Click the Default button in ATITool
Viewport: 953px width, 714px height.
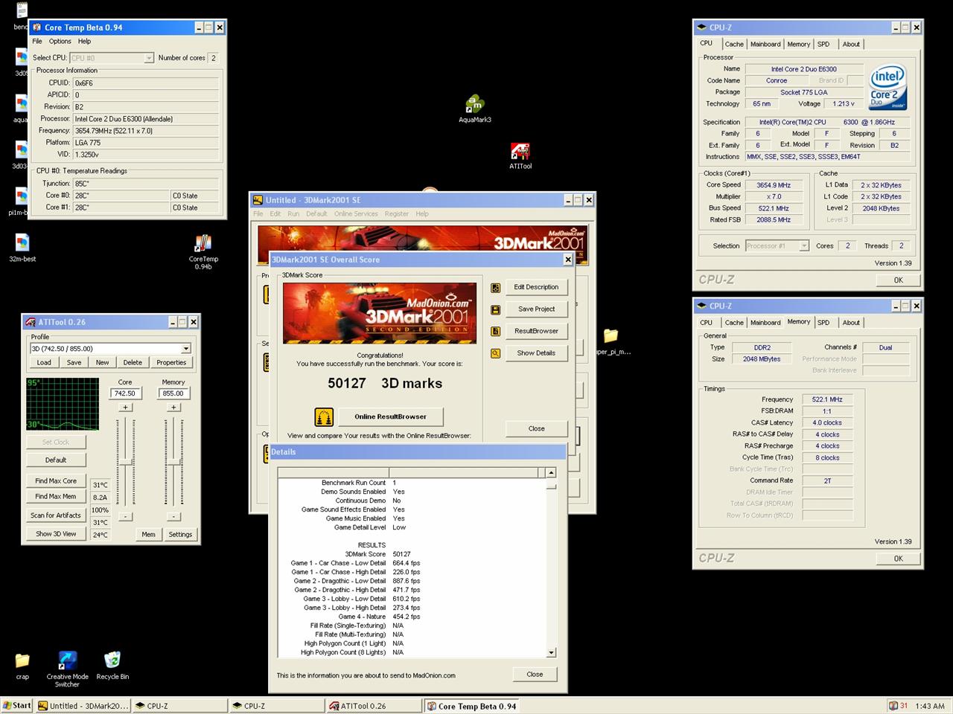coord(56,460)
